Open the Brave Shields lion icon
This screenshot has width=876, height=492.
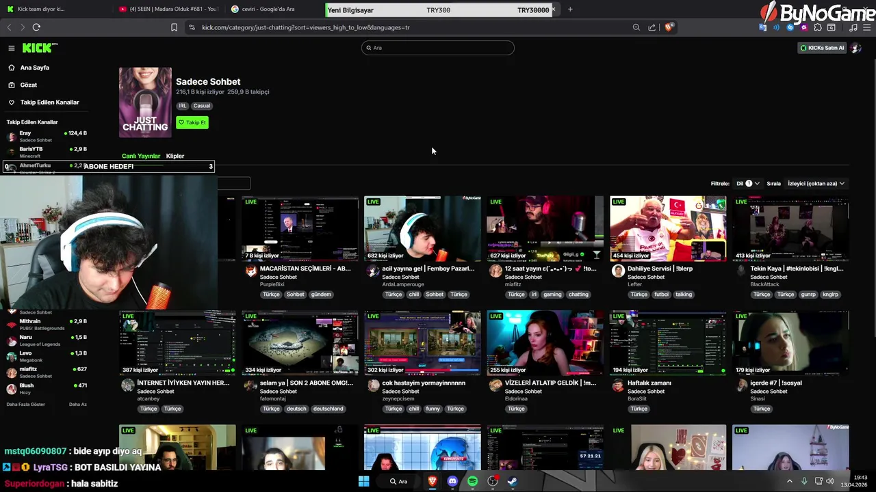pos(669,27)
